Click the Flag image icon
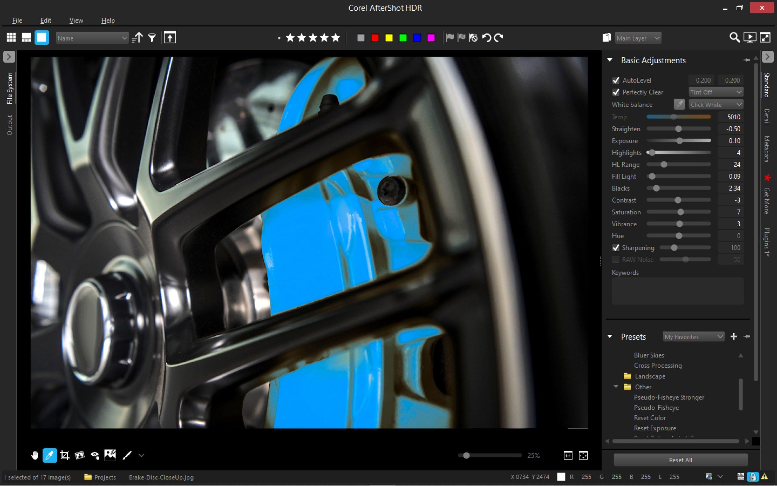 (450, 38)
